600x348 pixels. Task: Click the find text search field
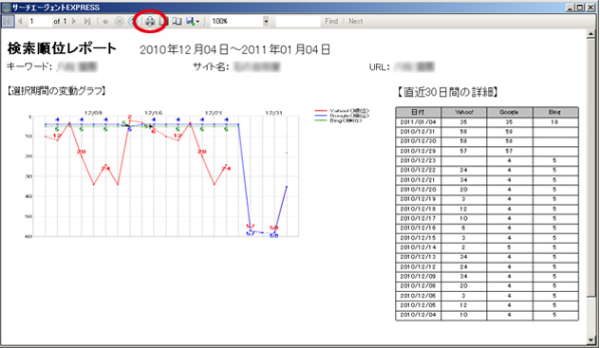(298, 22)
